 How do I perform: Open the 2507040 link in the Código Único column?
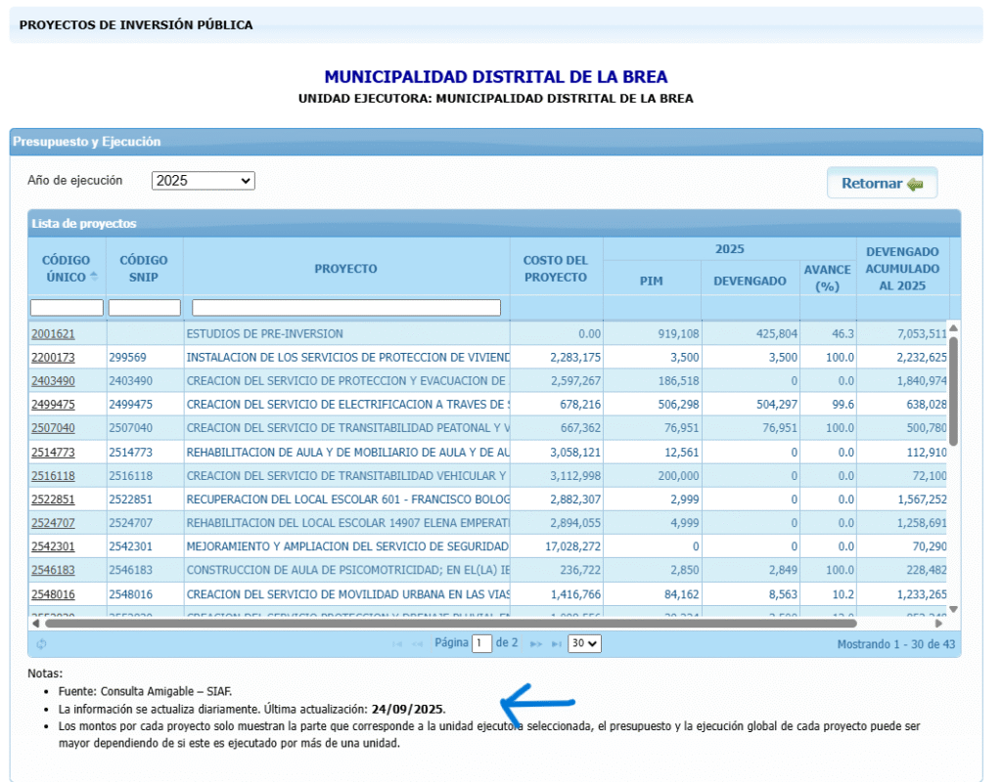53,428
